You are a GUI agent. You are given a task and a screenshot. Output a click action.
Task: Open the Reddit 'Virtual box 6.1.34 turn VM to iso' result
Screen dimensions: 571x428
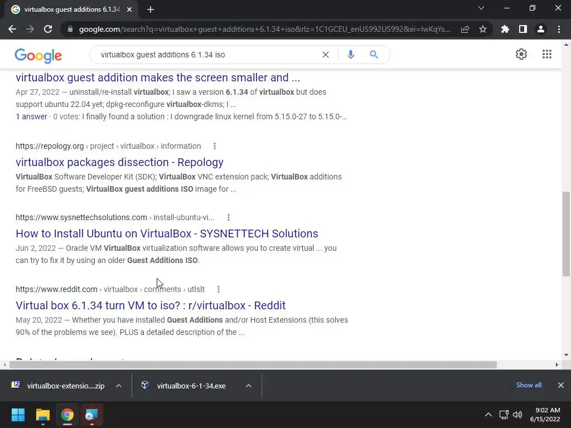point(151,305)
